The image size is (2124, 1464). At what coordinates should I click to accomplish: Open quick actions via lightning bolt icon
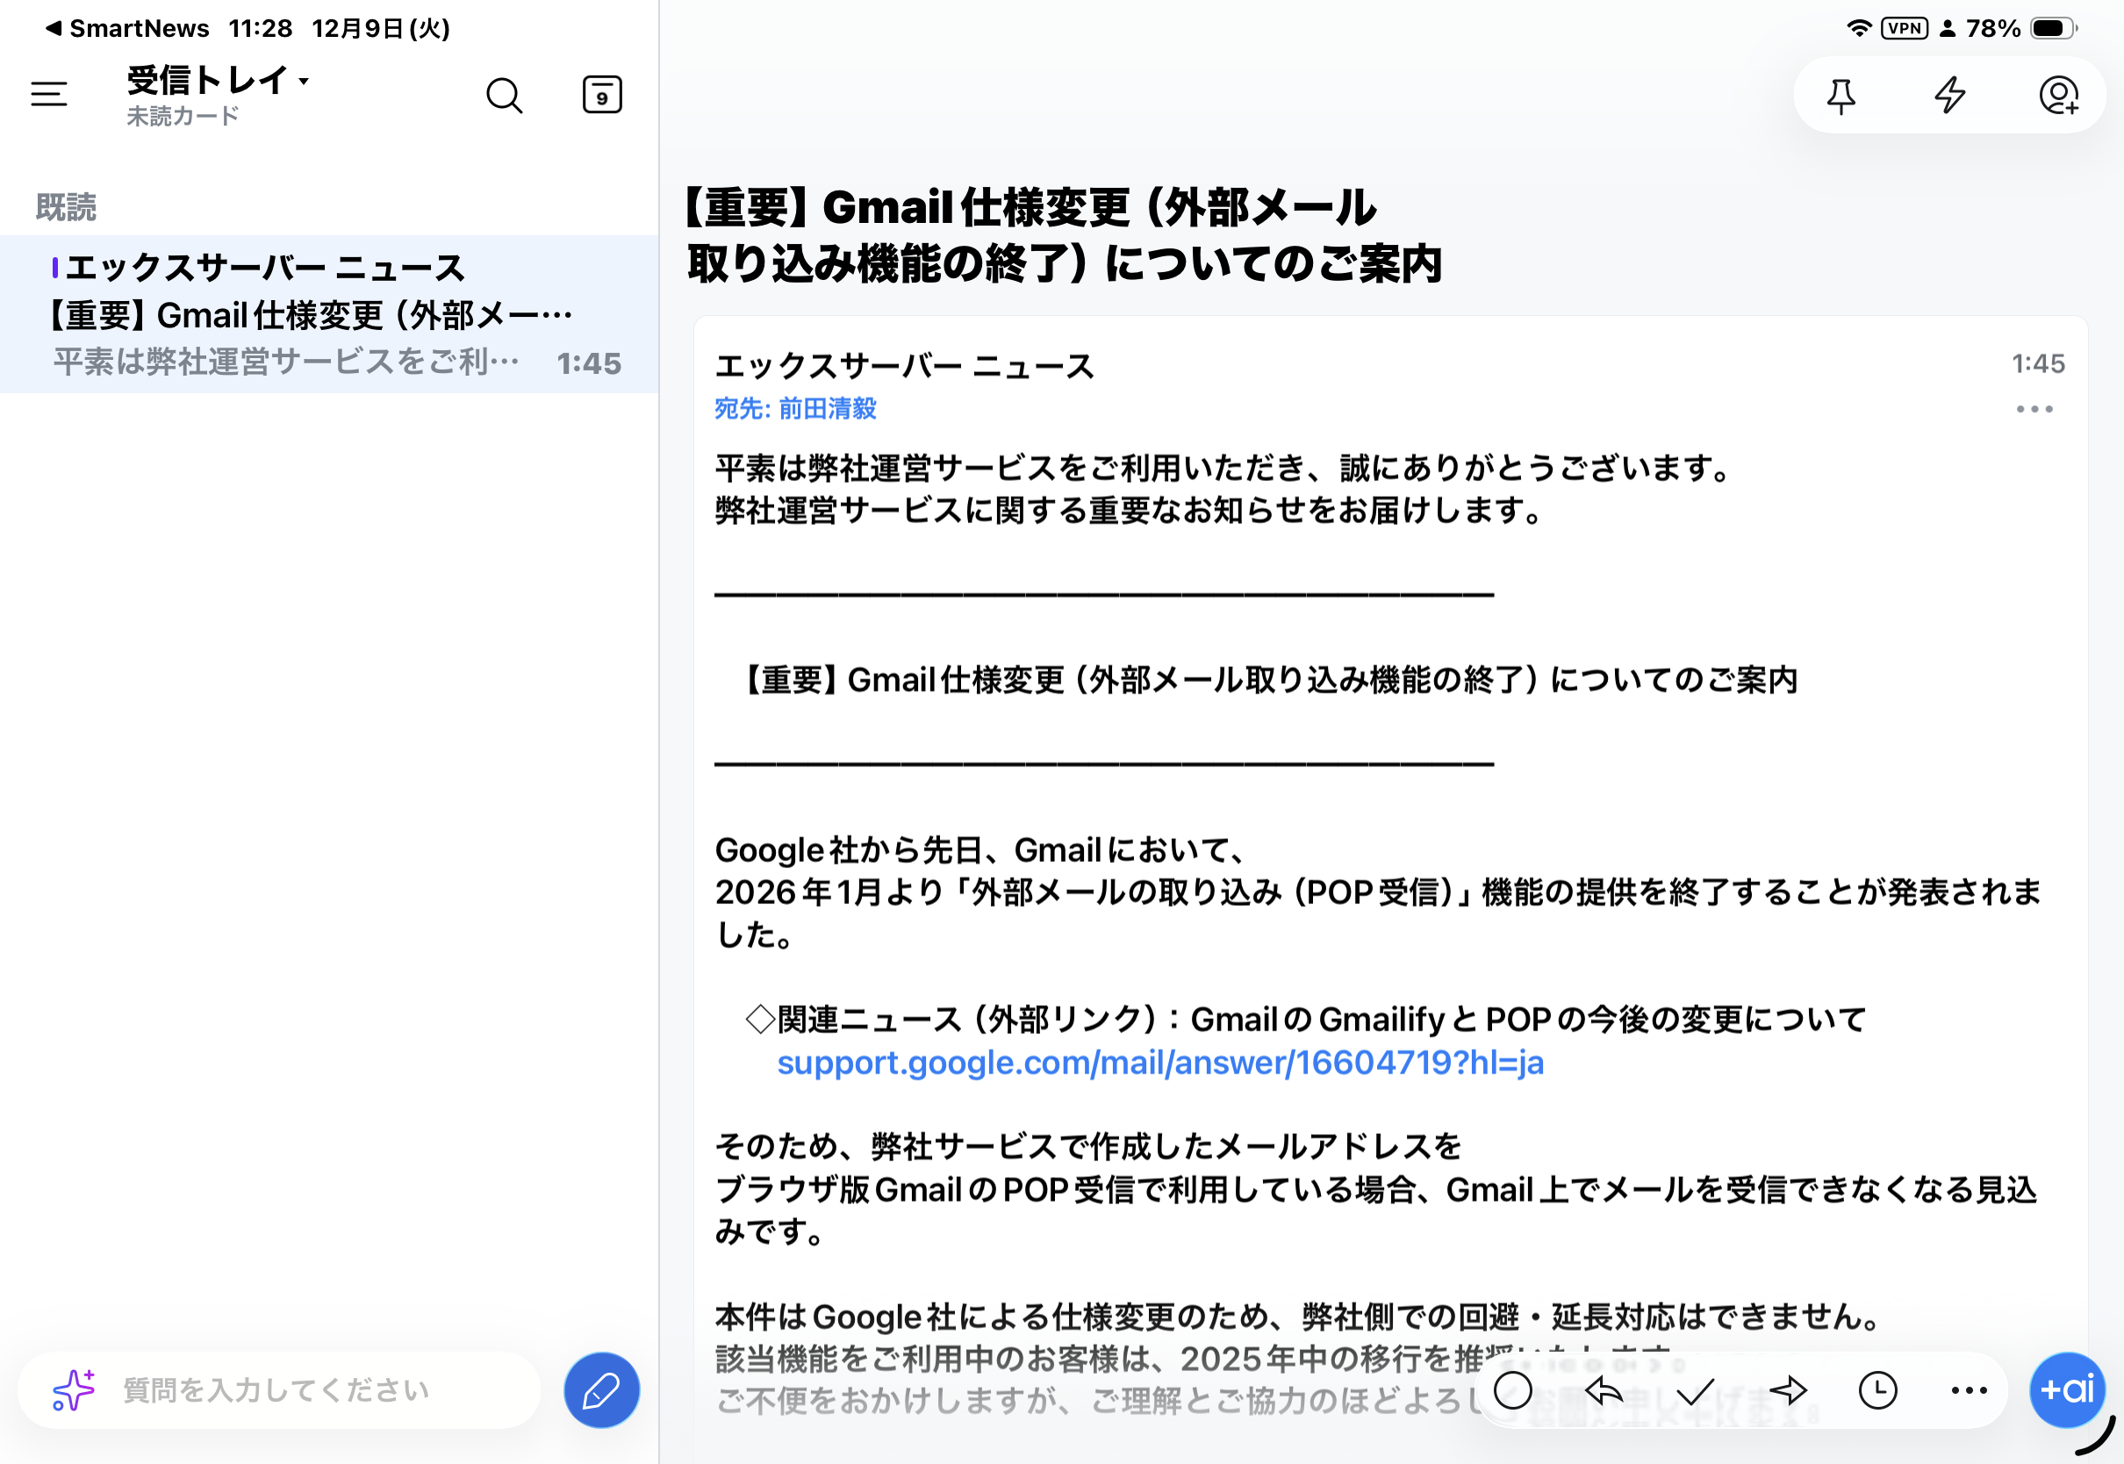tap(1949, 96)
